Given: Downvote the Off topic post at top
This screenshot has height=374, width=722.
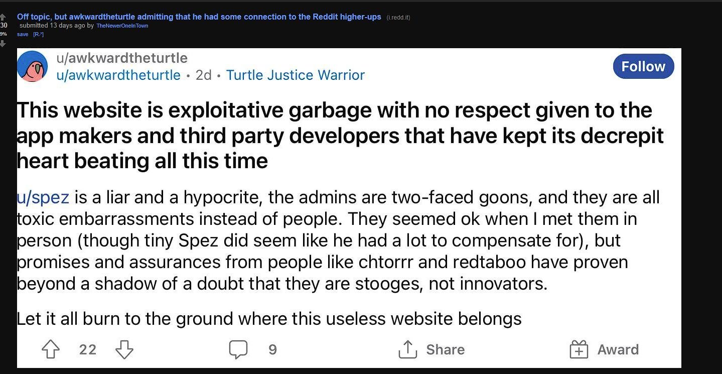Looking at the screenshot, I should pos(3,44).
